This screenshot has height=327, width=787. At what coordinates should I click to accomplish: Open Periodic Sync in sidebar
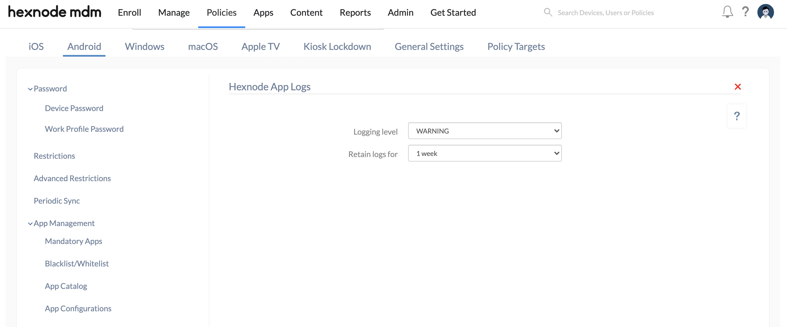click(x=56, y=201)
